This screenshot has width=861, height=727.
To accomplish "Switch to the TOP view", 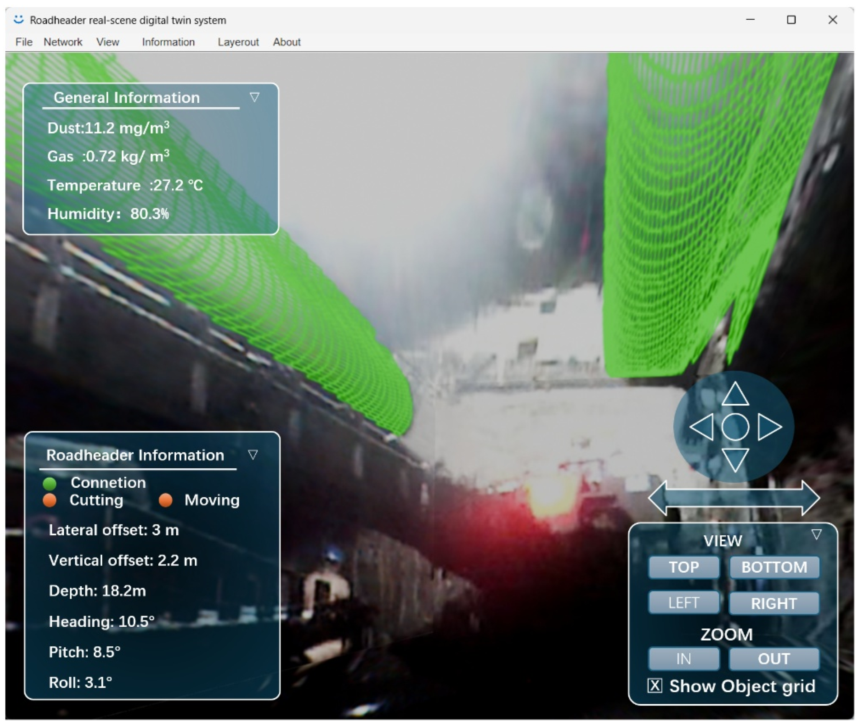I will pos(684,567).
